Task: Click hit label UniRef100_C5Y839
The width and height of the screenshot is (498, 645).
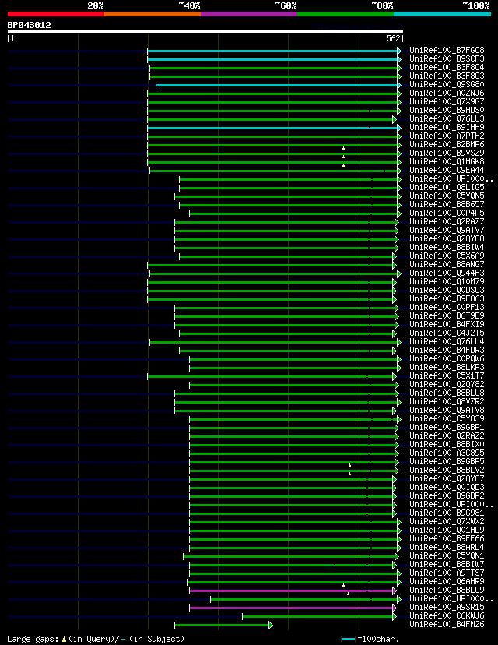Action: click(447, 419)
